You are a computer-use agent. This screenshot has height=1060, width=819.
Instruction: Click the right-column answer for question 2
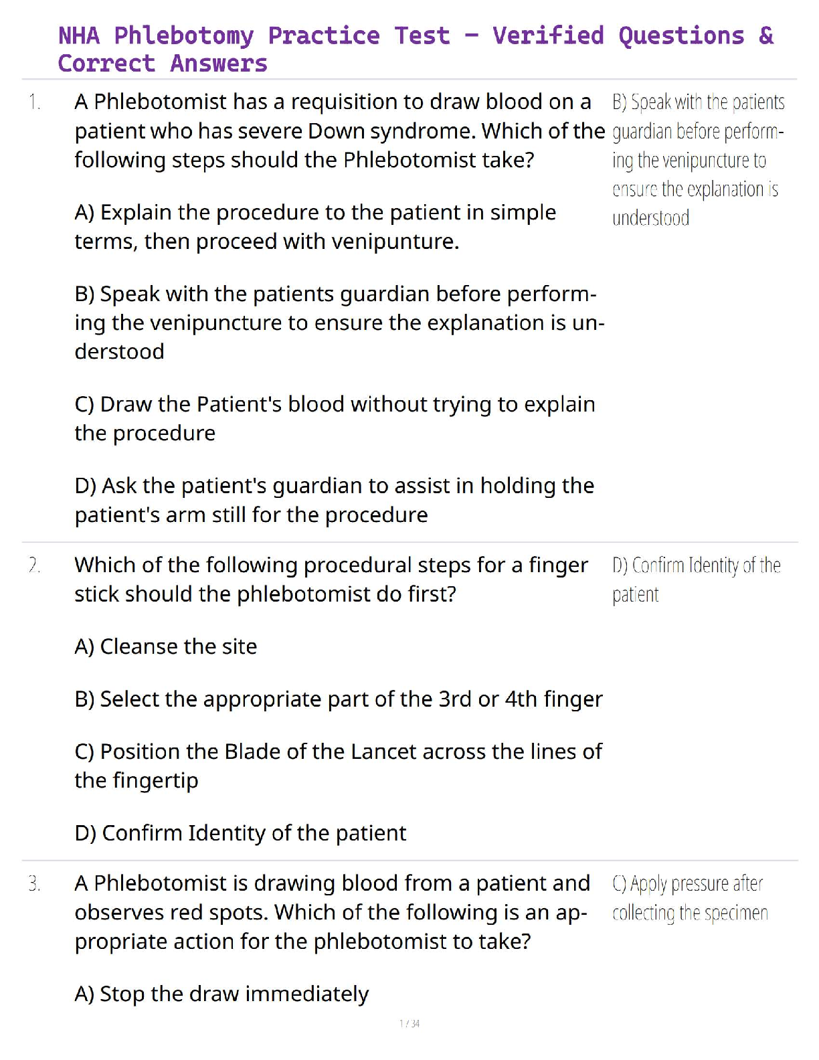click(696, 580)
